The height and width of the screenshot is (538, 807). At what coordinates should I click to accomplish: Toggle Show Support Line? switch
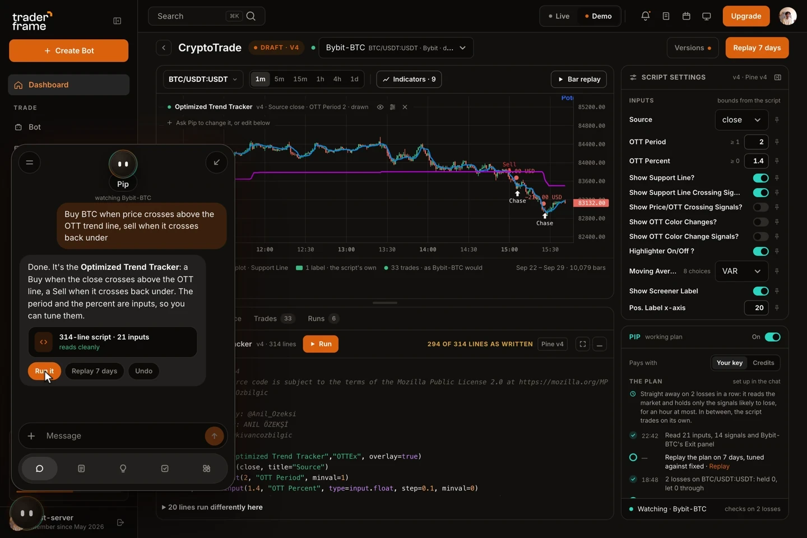[760, 178]
